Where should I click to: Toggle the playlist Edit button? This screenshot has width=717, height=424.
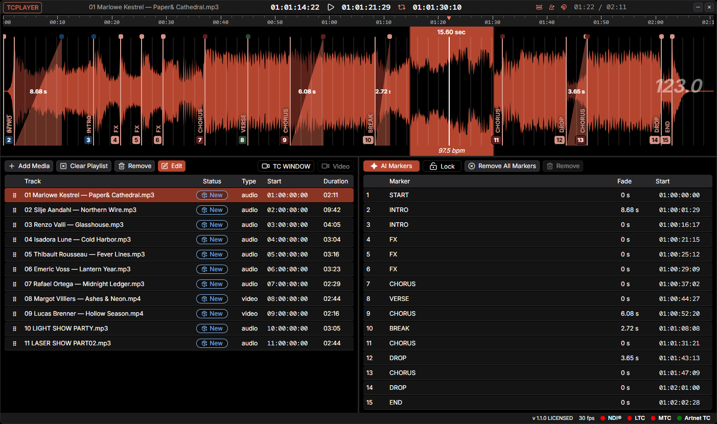point(172,166)
